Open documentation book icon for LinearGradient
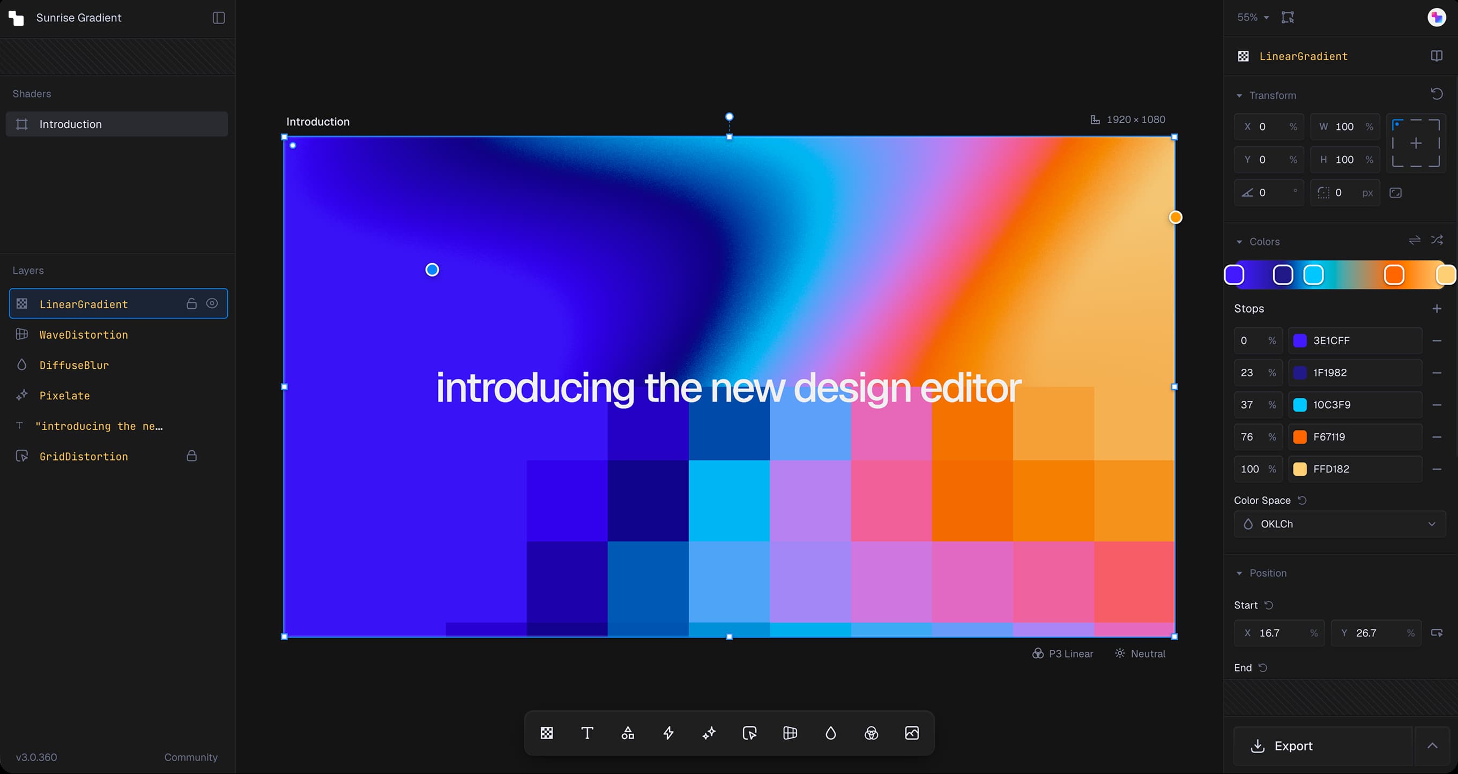The image size is (1458, 774). [1437, 55]
